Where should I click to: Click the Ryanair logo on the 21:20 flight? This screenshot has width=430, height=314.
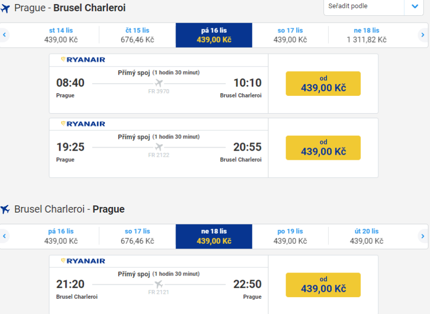[83, 261]
